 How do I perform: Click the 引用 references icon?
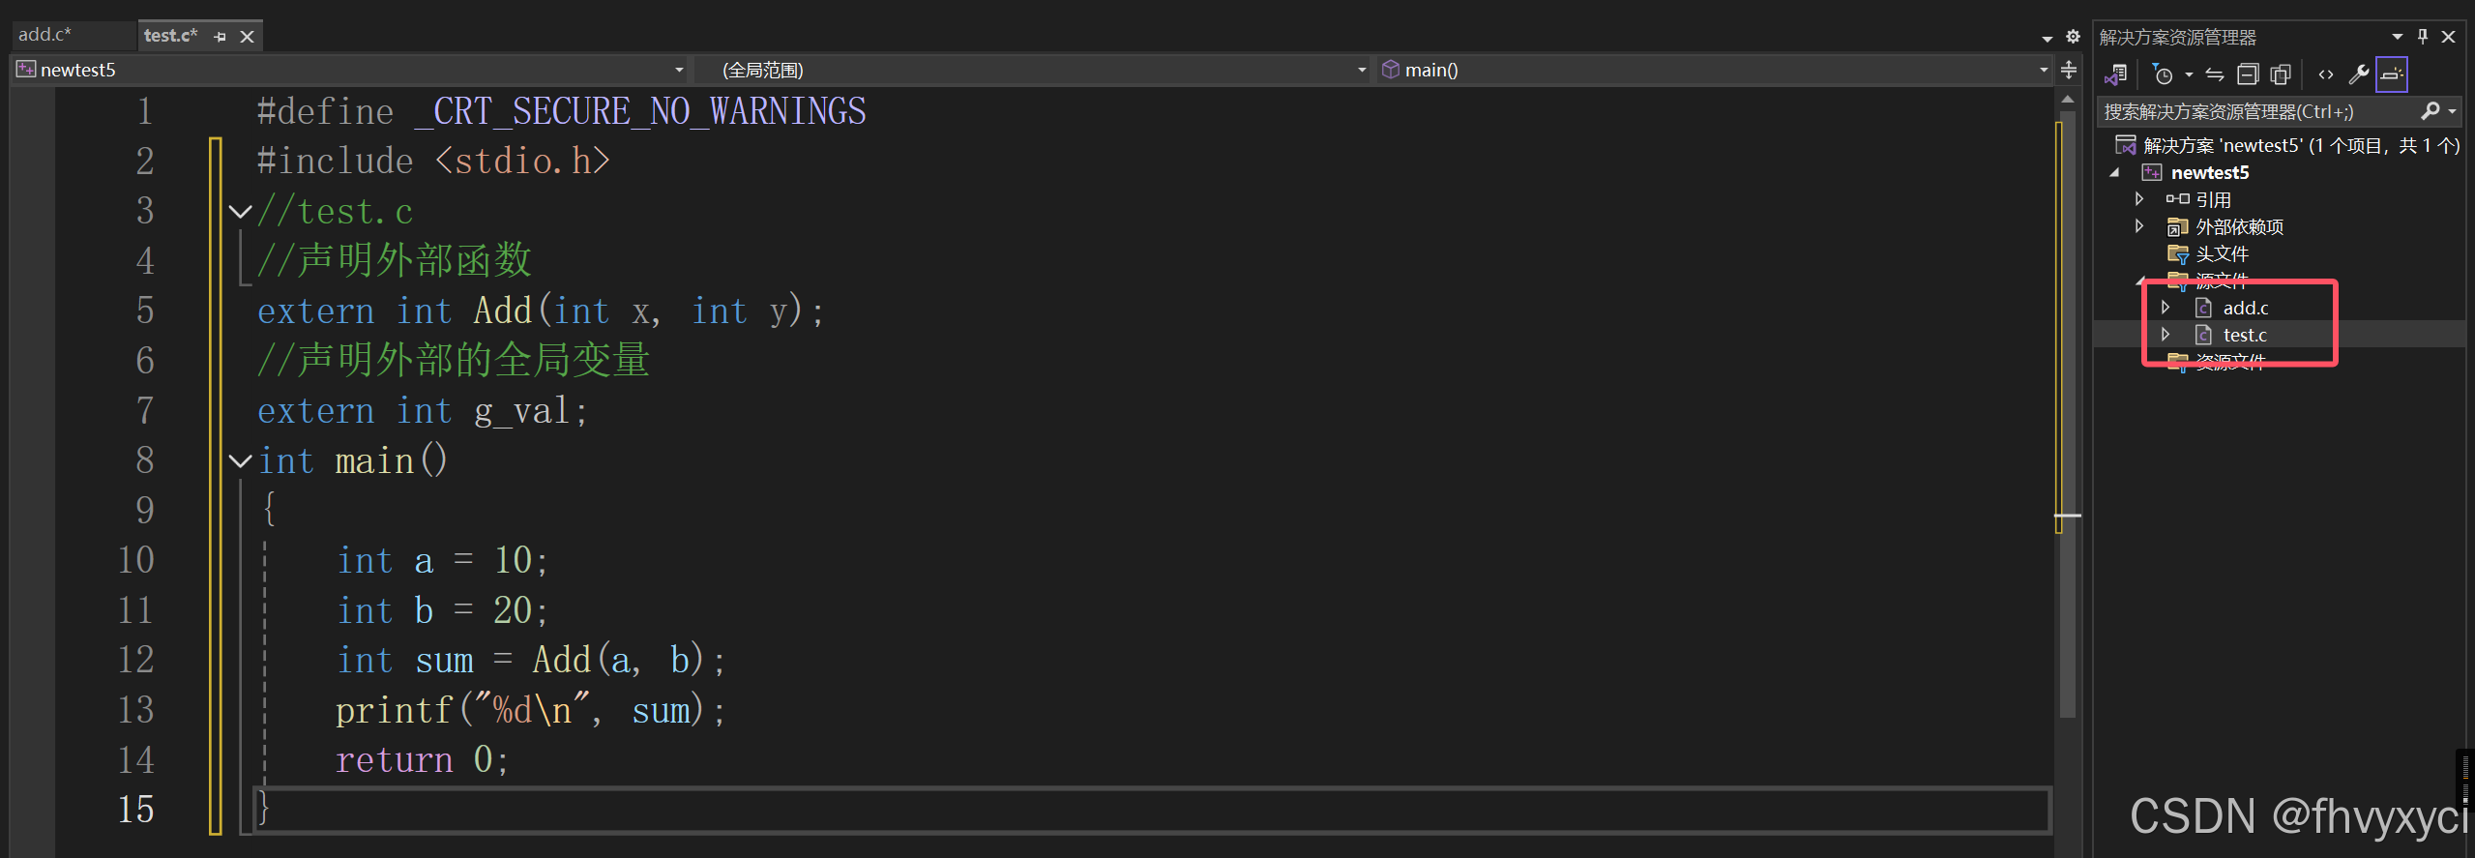pyautogui.click(x=2177, y=199)
